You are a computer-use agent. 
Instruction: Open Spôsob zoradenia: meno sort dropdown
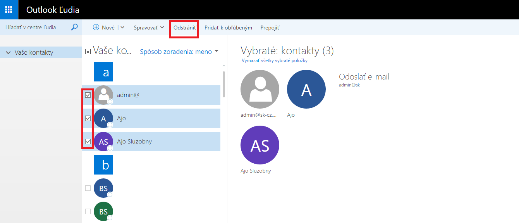click(x=179, y=52)
